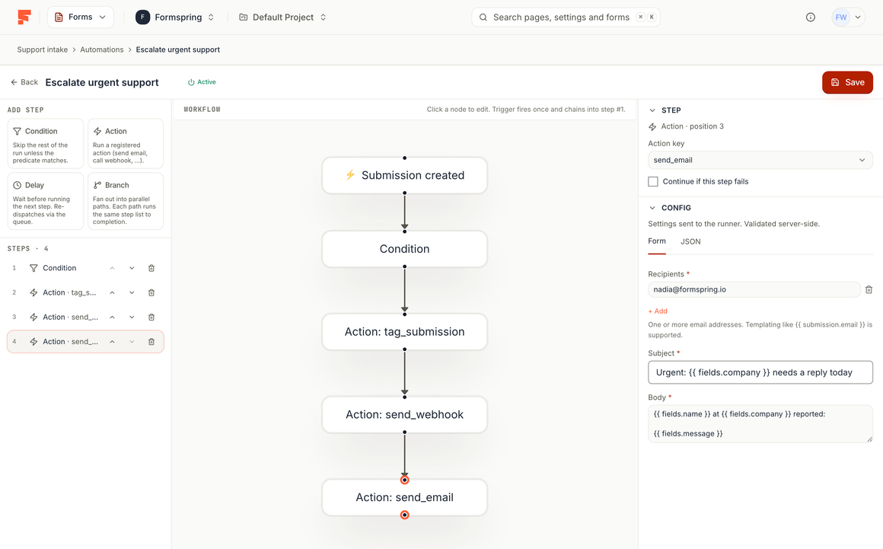883x549 pixels.
Task: Select the Action: send_webhook node
Action: [404, 415]
